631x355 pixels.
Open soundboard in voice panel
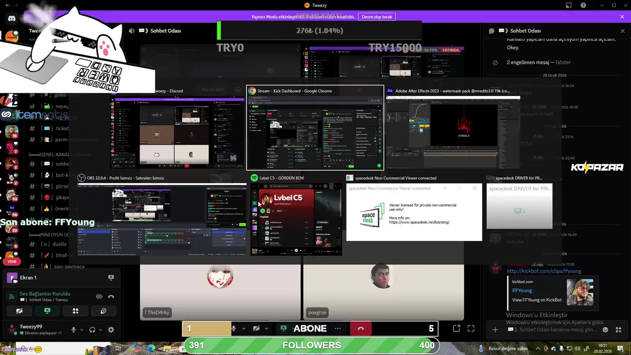click(x=104, y=311)
